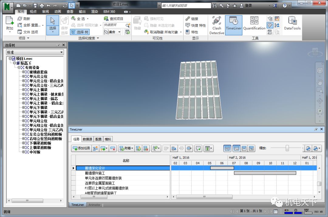Click the Find Items dropdown icon in TimeLiner
Viewport: 328px width, 217px height.
tap(156, 148)
